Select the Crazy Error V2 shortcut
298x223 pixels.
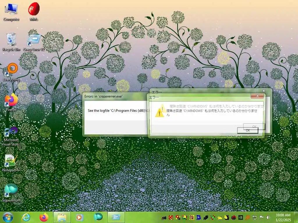34,43
